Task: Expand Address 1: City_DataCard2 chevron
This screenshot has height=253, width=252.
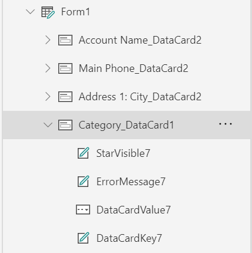Action: [48, 97]
